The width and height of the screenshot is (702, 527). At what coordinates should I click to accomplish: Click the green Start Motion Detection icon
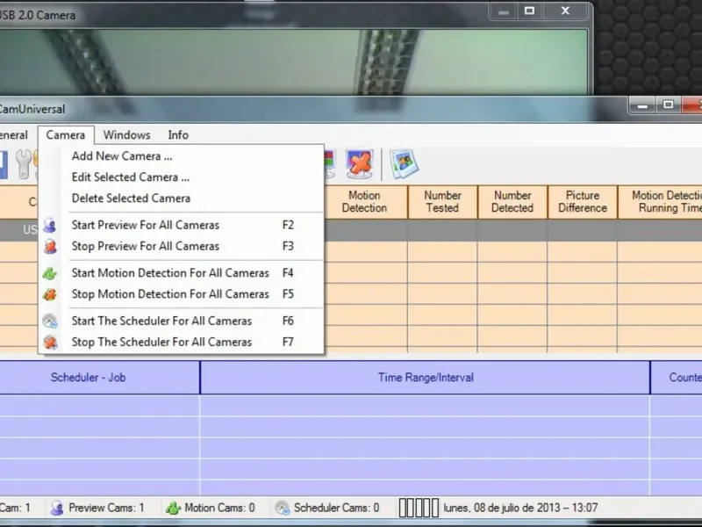tap(50, 273)
